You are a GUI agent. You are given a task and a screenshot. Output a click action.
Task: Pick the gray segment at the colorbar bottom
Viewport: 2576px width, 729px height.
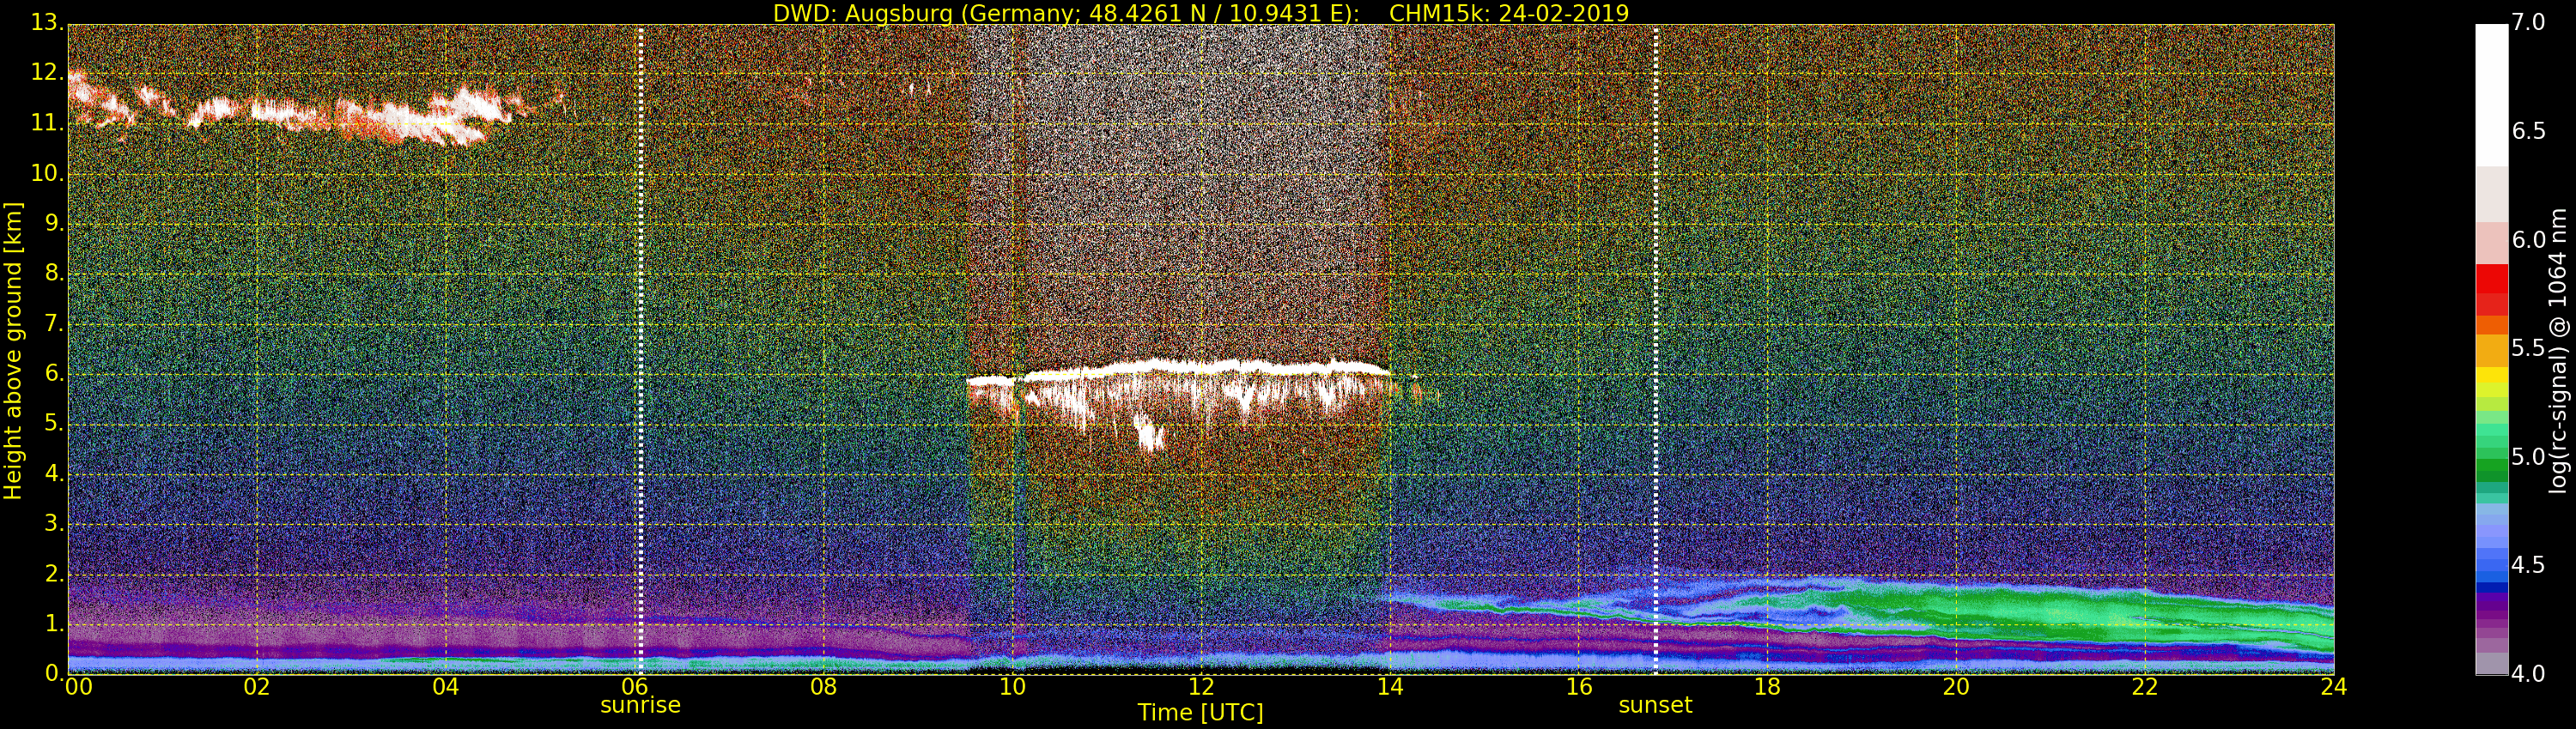2491,664
